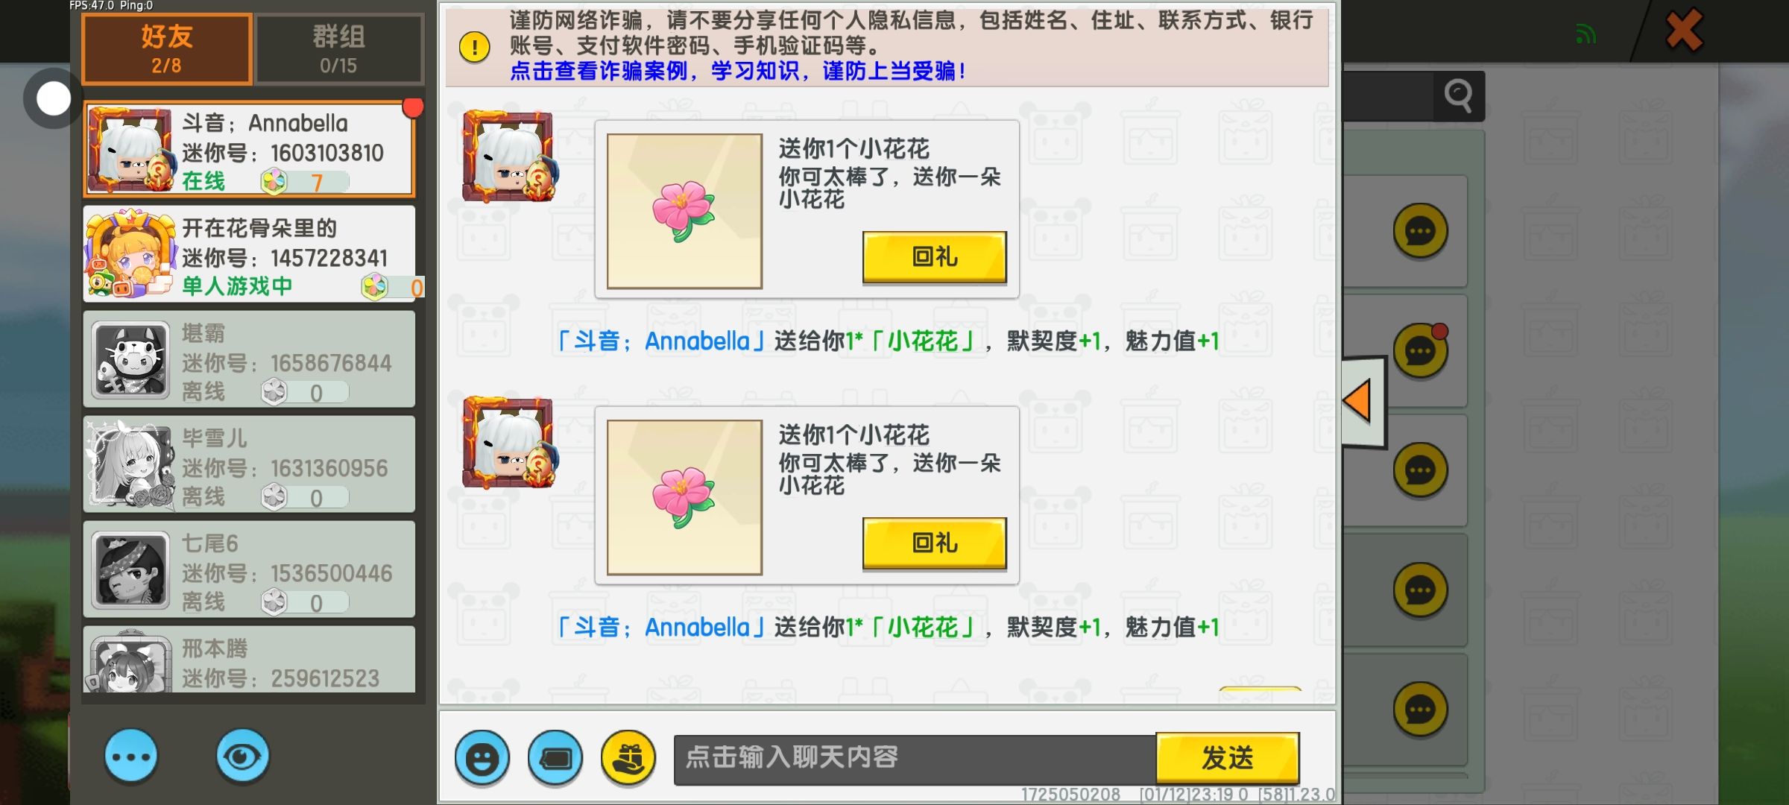Click the magnifier search icon
The image size is (1789, 805).
(1459, 95)
